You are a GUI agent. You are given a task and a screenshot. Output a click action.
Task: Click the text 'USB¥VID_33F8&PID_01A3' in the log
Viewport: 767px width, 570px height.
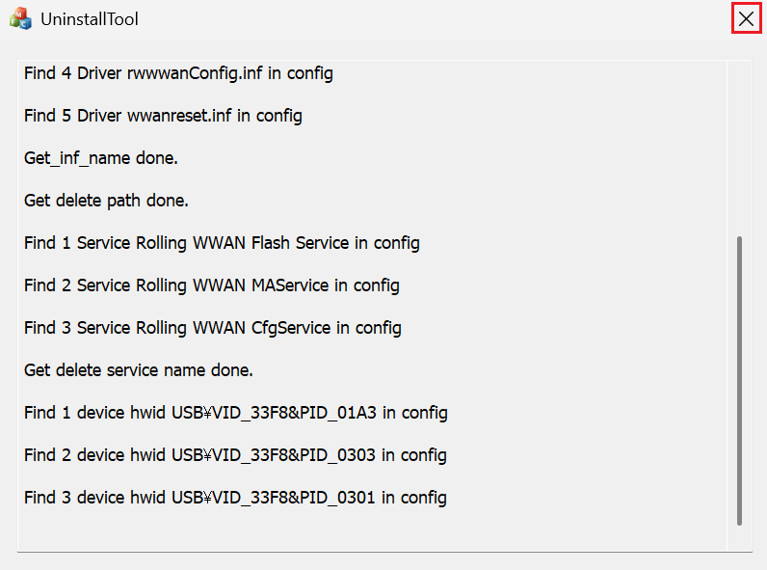coord(274,413)
